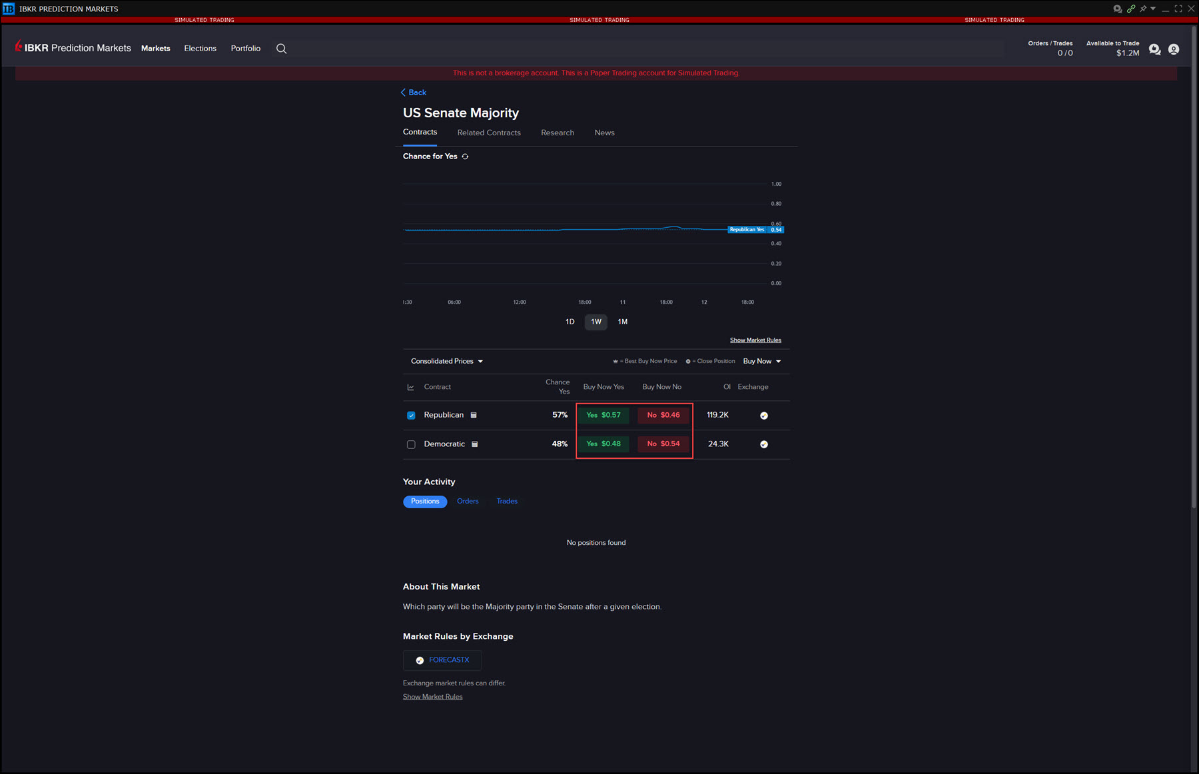Open feedback icon beside Available to Trade

point(1154,49)
